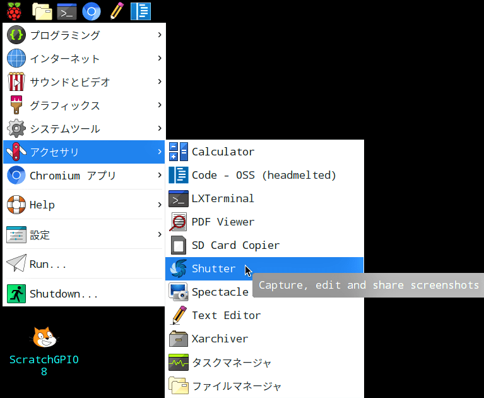The image size is (484, 398).
Task: Open the ScratchGPIO 8 desktop shortcut
Action: point(44,352)
